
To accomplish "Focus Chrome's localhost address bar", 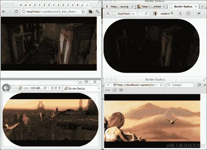I will 53,12.
